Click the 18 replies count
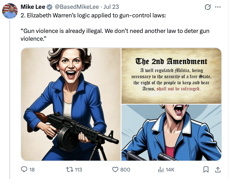 (x=32, y=170)
